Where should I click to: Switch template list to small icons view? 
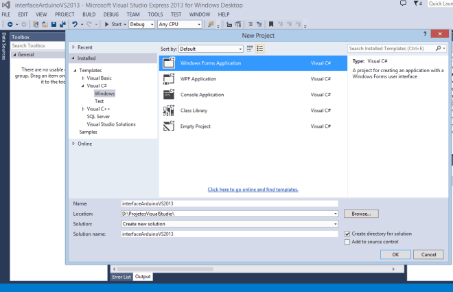251,49
